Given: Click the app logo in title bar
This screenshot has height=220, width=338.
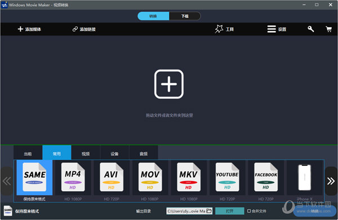Looking at the screenshot, I should pyautogui.click(x=5, y=5).
